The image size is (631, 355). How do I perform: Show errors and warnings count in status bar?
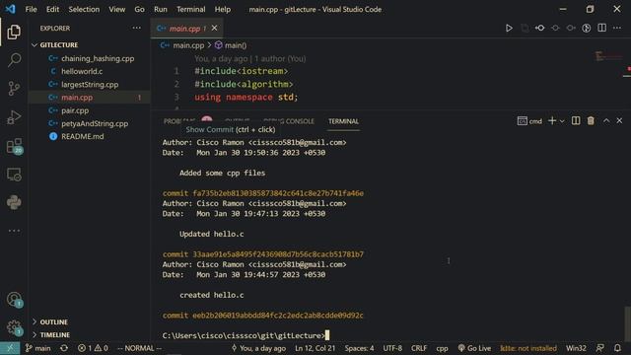pos(93,348)
